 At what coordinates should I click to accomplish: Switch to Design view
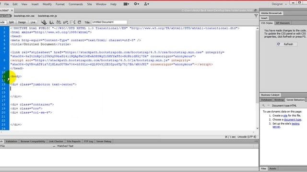[x=22, y=22]
